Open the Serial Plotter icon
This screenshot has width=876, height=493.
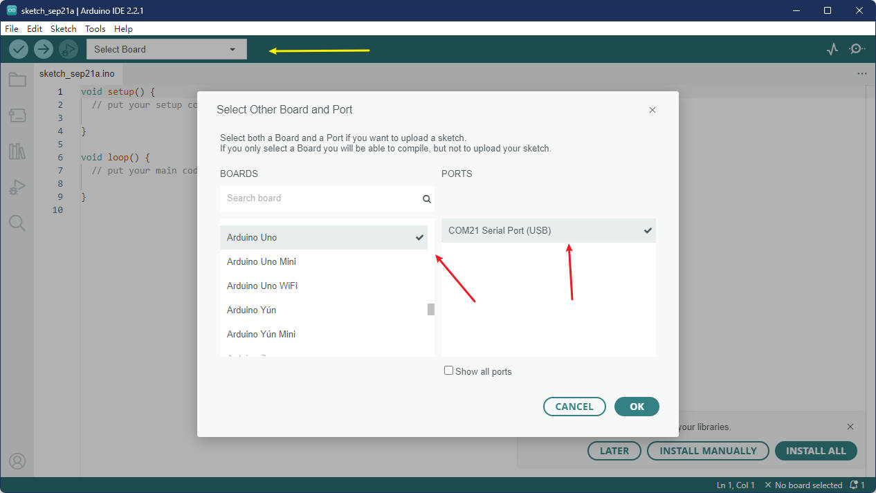(x=832, y=49)
